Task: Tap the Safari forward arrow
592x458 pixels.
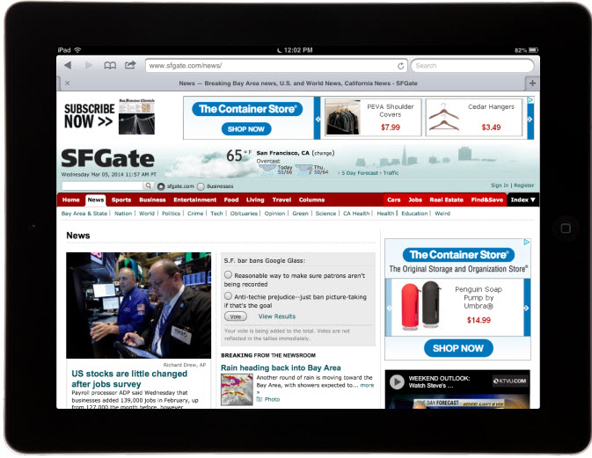Action: click(89, 65)
